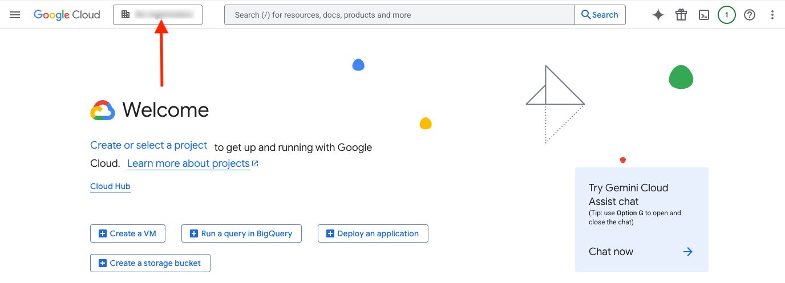Go to Cloud Hub link
The height and width of the screenshot is (283, 785).
pyautogui.click(x=110, y=186)
